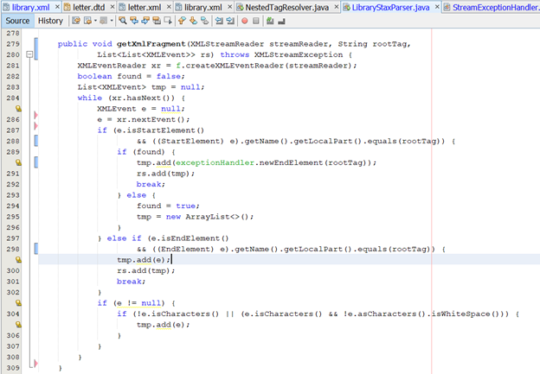Click 'break;' on line 301
This screenshot has width=540, height=374.
tap(132, 282)
